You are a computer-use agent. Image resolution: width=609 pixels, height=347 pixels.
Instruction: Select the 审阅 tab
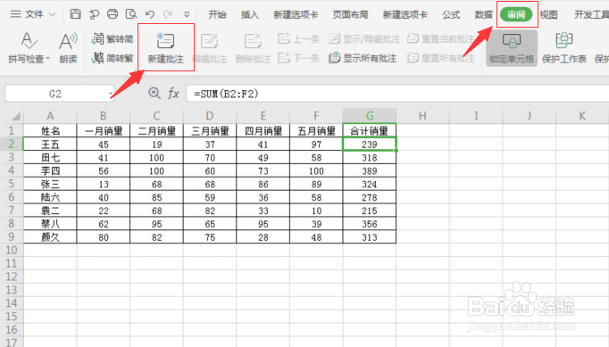516,15
